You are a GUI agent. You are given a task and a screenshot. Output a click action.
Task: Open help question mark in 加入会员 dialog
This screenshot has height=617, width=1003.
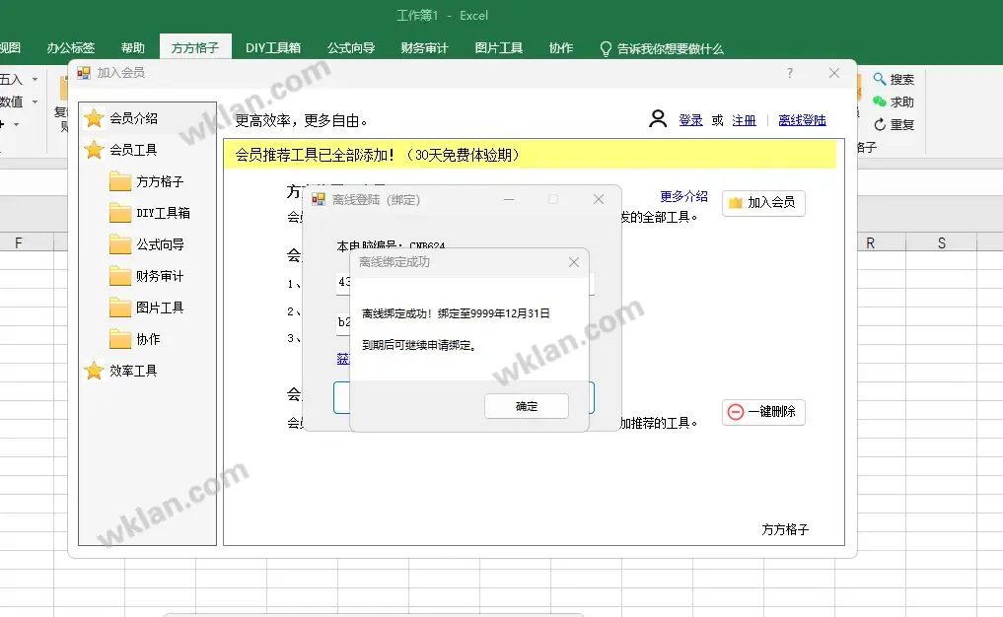(x=790, y=73)
